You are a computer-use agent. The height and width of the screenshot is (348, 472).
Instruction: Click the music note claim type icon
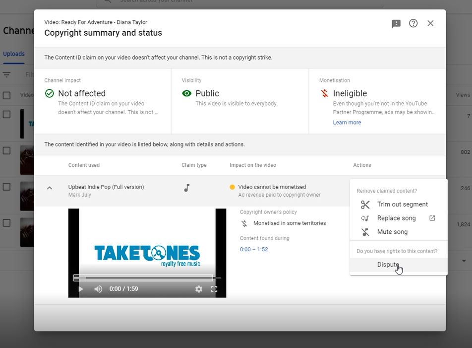pos(186,188)
